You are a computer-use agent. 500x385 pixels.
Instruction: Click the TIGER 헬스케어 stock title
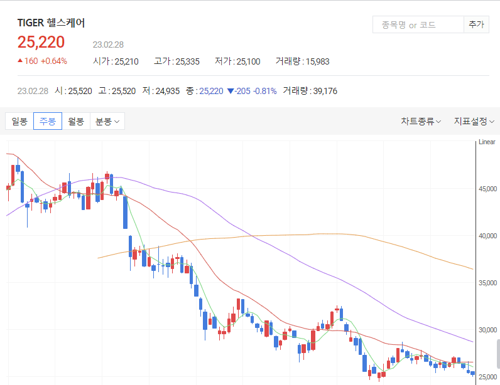pyautogui.click(x=51, y=23)
